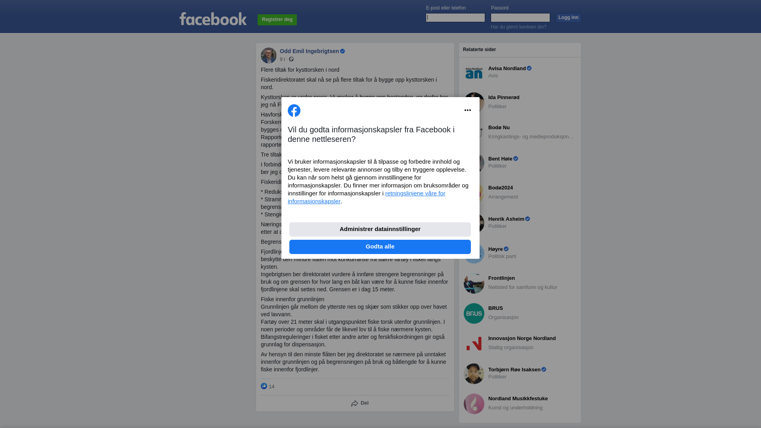The image size is (761, 428).
Task: Open Innovasjon Norge Nordland logo
Action: click(474, 344)
